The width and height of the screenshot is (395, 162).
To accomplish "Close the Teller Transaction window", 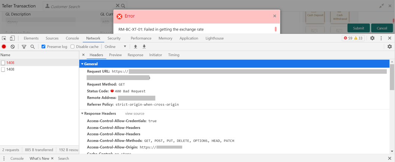I will click(390, 6).
